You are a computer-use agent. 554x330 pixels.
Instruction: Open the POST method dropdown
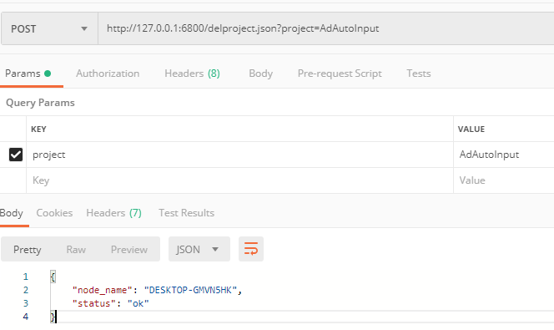[x=49, y=28]
